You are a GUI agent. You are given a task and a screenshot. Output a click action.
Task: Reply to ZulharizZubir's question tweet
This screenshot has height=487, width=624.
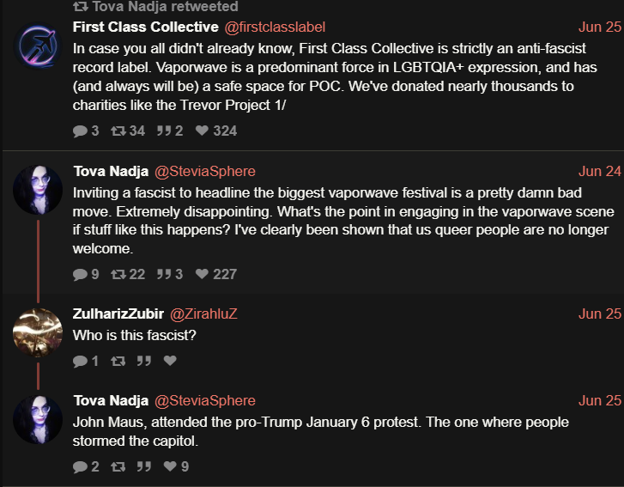tap(80, 362)
